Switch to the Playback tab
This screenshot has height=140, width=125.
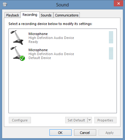pos(12,15)
